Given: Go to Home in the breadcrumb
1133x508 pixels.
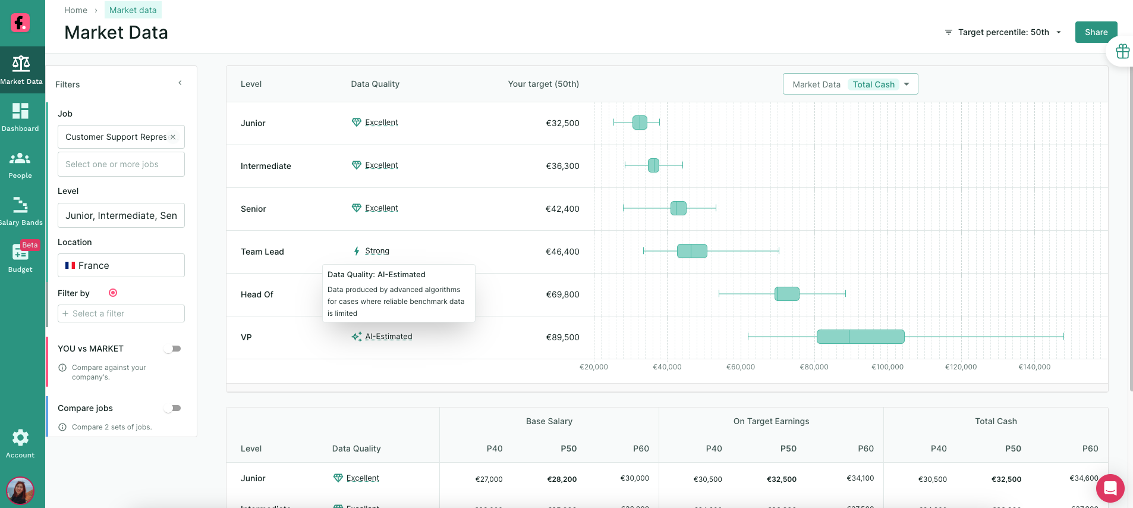Looking at the screenshot, I should 75,10.
